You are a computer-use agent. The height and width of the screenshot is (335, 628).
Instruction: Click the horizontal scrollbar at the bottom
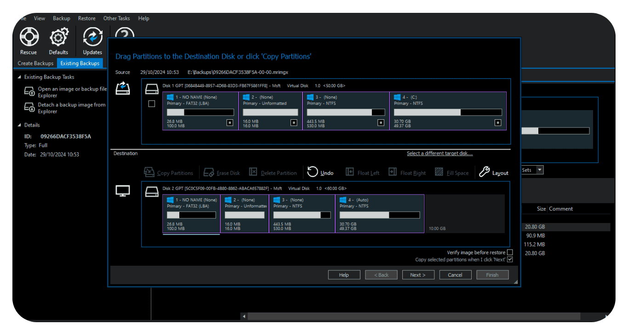(414, 316)
